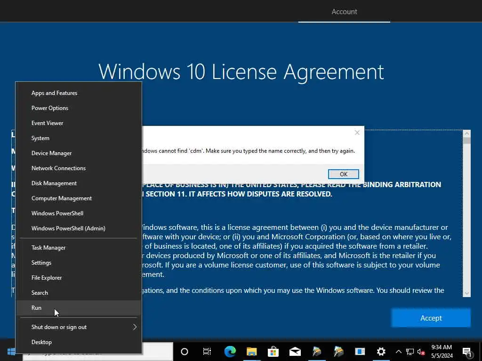
Task: Open Windows PowerShell menu entry
Action: pos(79,213)
